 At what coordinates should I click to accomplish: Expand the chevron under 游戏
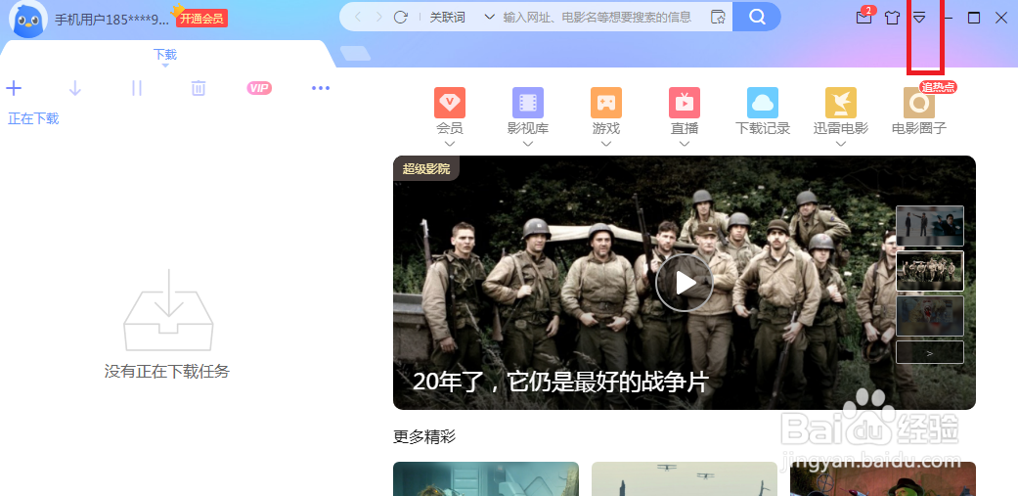pyautogui.click(x=606, y=144)
